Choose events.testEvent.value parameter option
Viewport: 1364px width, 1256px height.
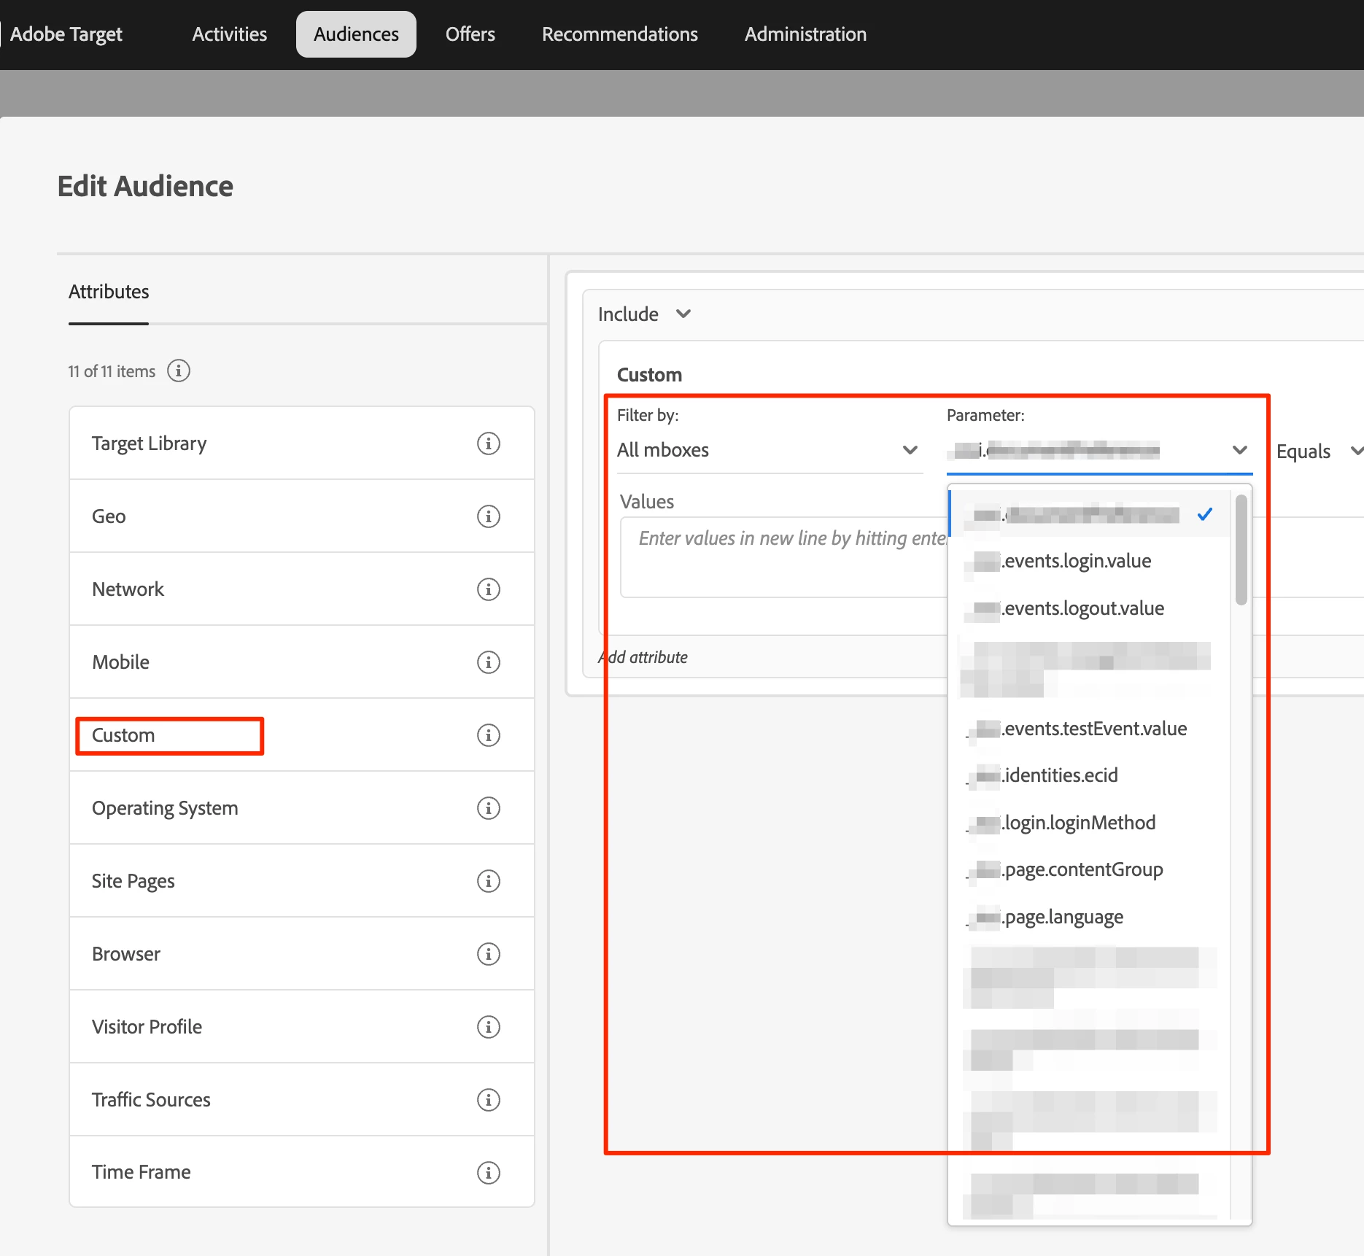click(1088, 729)
